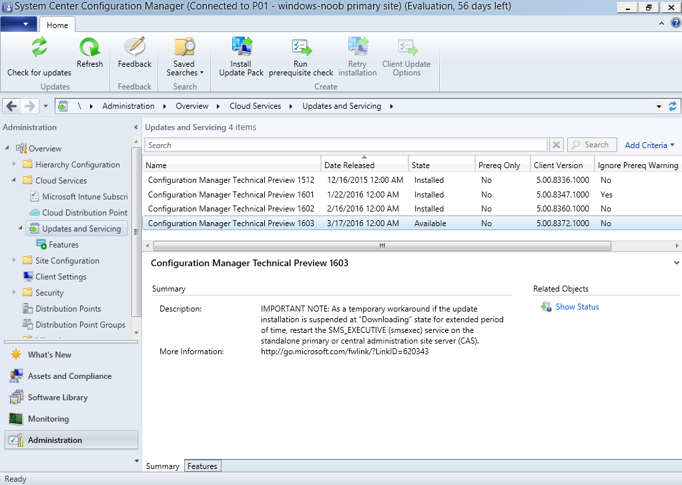Open the application menu dropdown

19,25
